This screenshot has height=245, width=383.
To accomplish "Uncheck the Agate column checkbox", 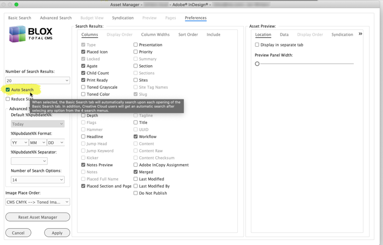I will pyautogui.click(x=83, y=66).
